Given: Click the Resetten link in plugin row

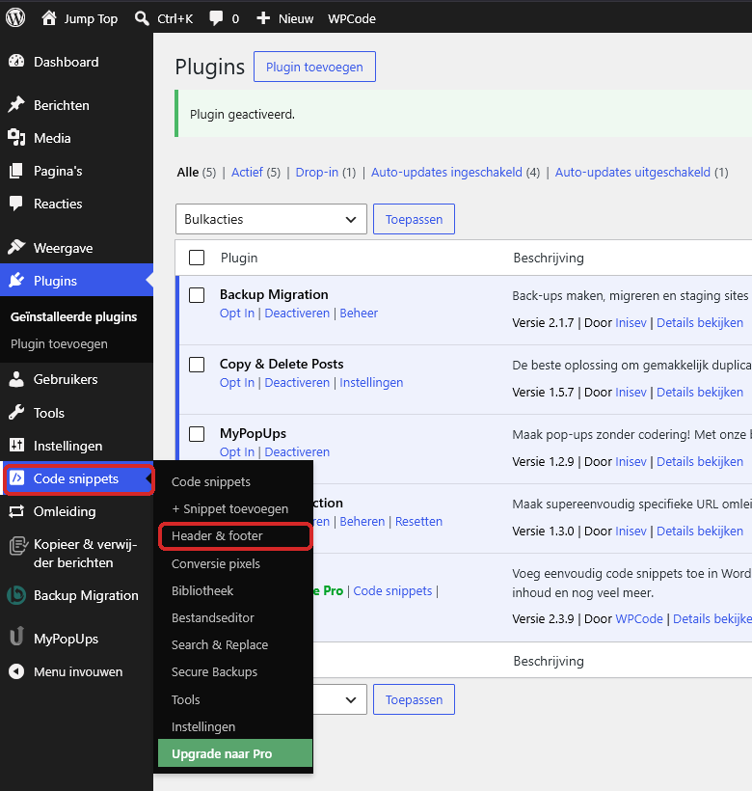Looking at the screenshot, I should click(418, 521).
